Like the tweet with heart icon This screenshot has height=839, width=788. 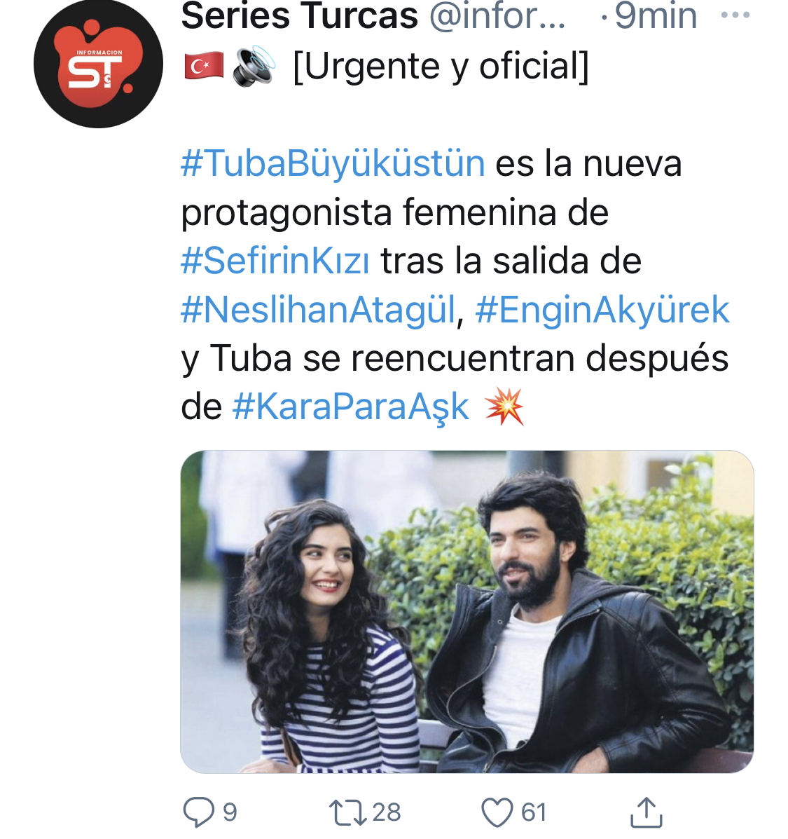[497, 812]
